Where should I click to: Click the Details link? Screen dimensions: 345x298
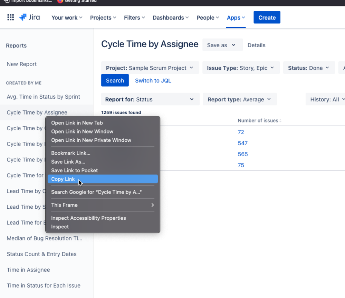coord(256,45)
